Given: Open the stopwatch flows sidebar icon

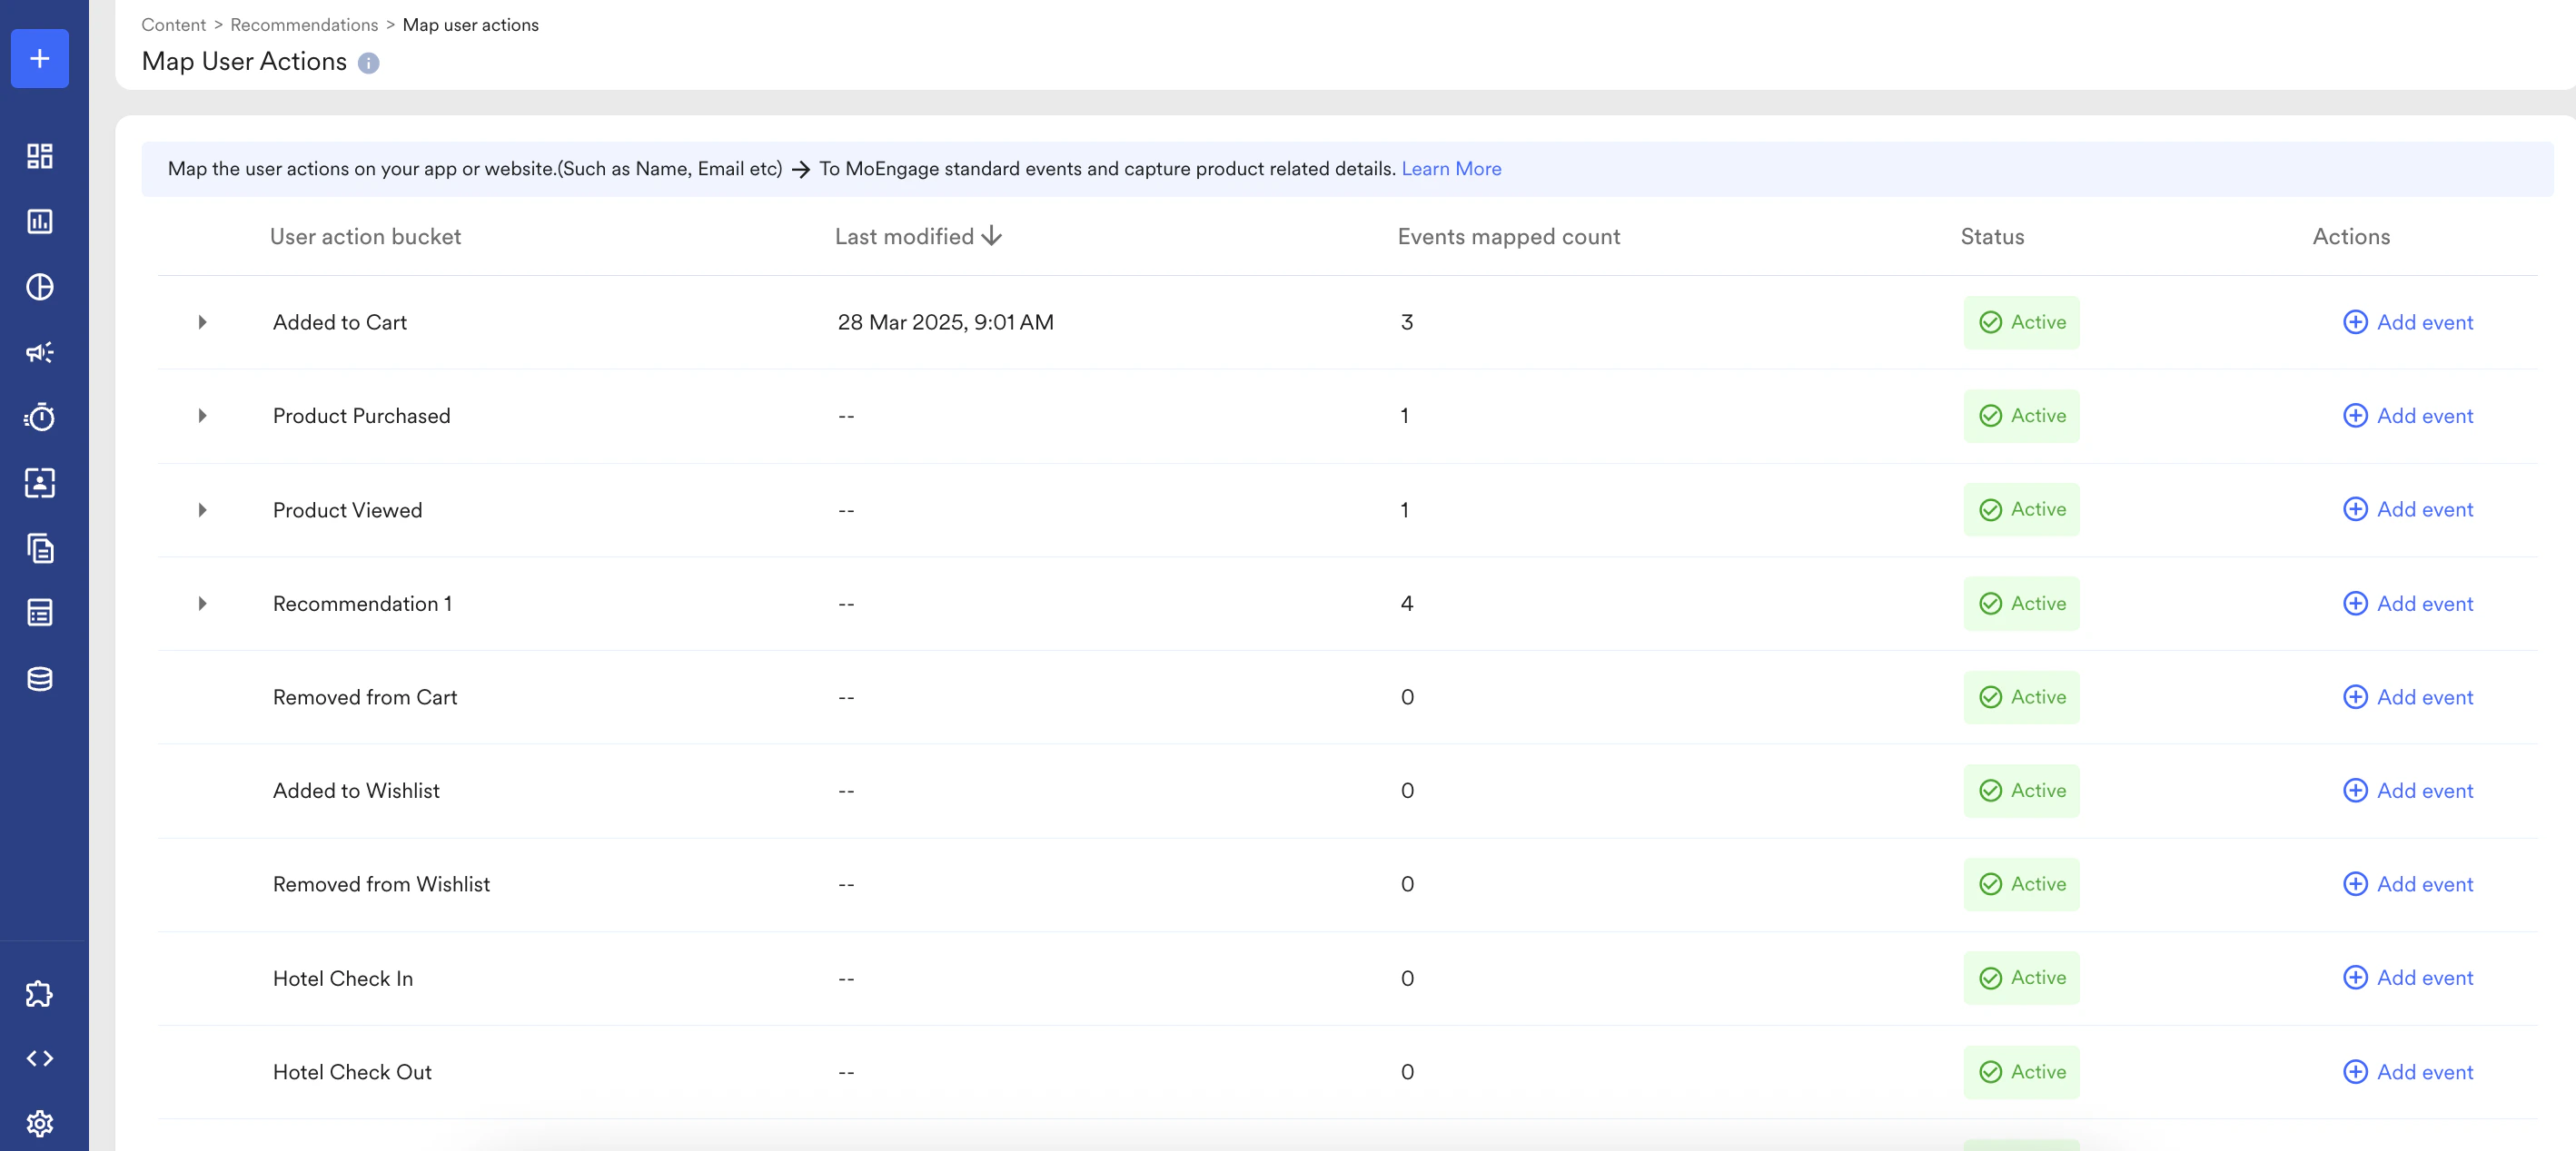Looking at the screenshot, I should [40, 417].
